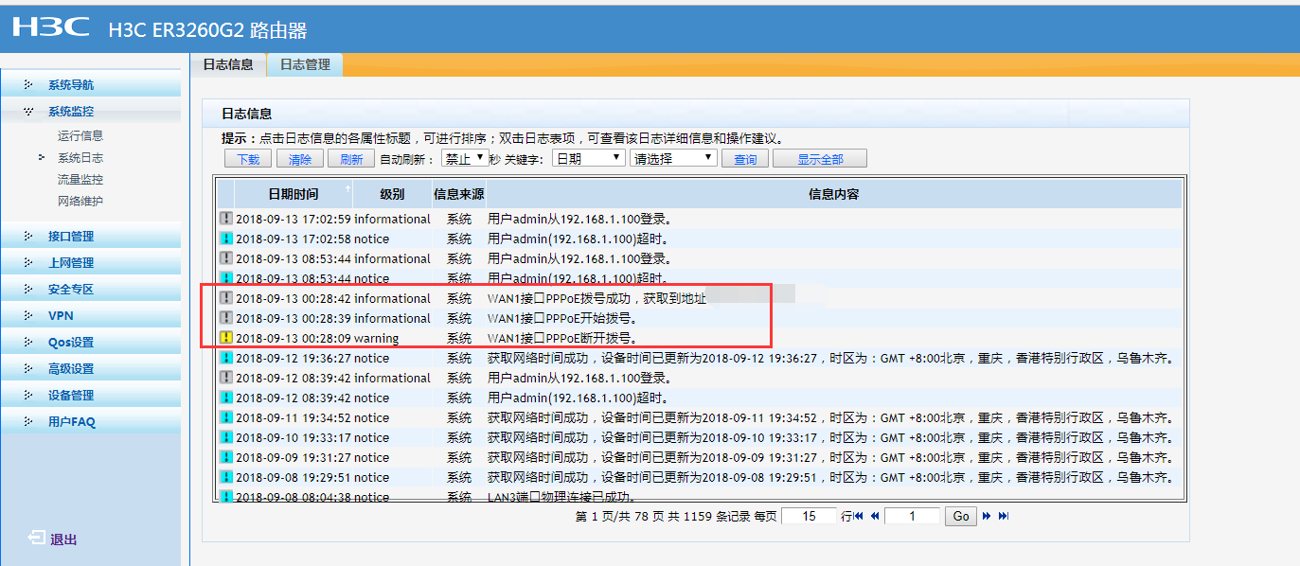Click level icon on 2018-09-09 19:31:27 row

pos(226,457)
